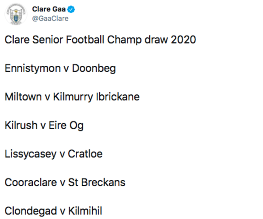The width and height of the screenshot is (263, 219).
Task: Click the blue verified badge
Action: coord(72,9)
